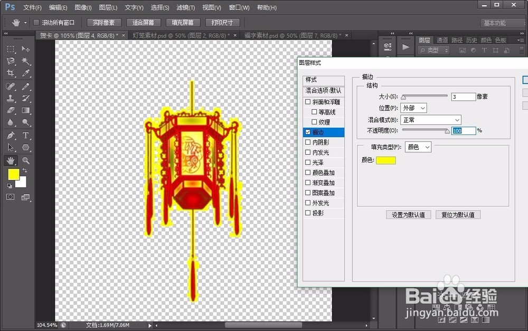Click the 不透明度 value field
The image size is (528, 331).
[464, 130]
